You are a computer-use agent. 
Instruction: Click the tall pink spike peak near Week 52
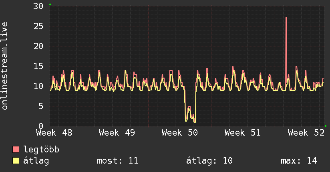pyautogui.click(x=286, y=18)
